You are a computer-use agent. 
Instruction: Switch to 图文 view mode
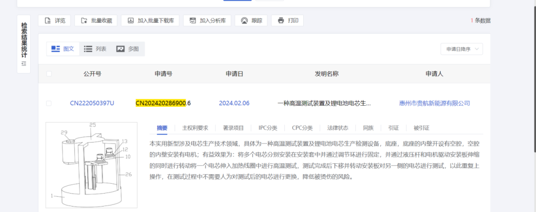click(63, 49)
